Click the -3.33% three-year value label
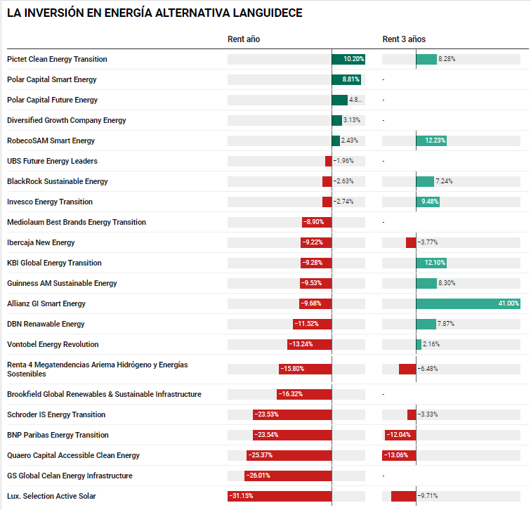This screenshot has width=531, height=510. click(x=428, y=414)
